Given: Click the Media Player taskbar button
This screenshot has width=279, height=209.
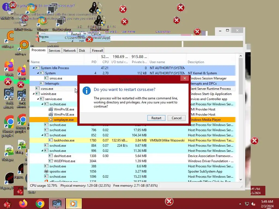Looking at the screenshot, I should pyautogui.click(x=74, y=204).
